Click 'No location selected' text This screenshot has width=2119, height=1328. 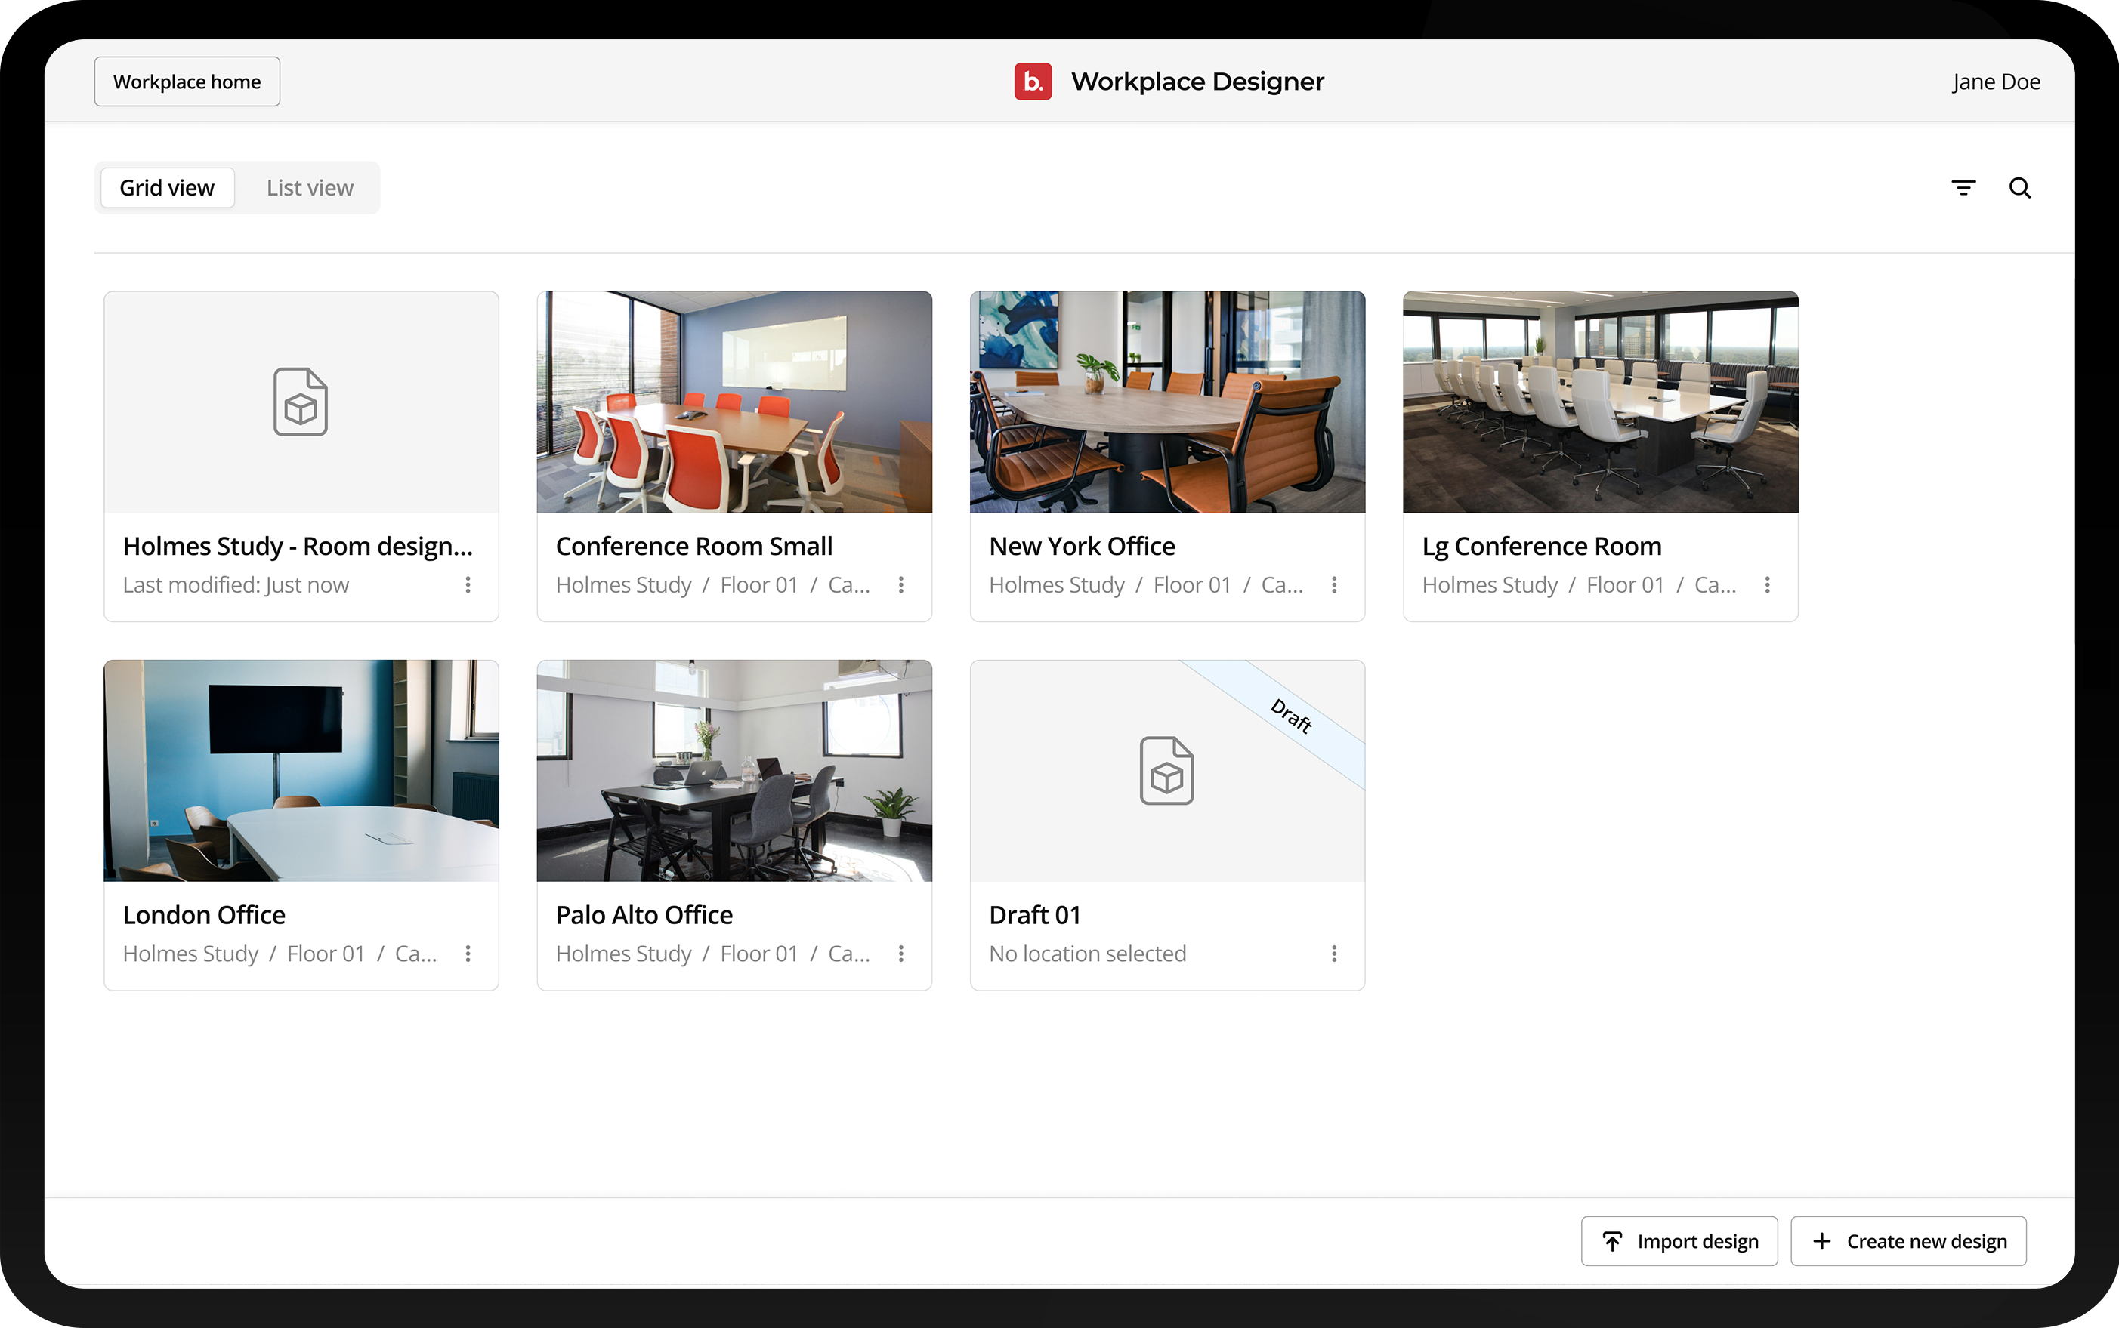point(1087,954)
